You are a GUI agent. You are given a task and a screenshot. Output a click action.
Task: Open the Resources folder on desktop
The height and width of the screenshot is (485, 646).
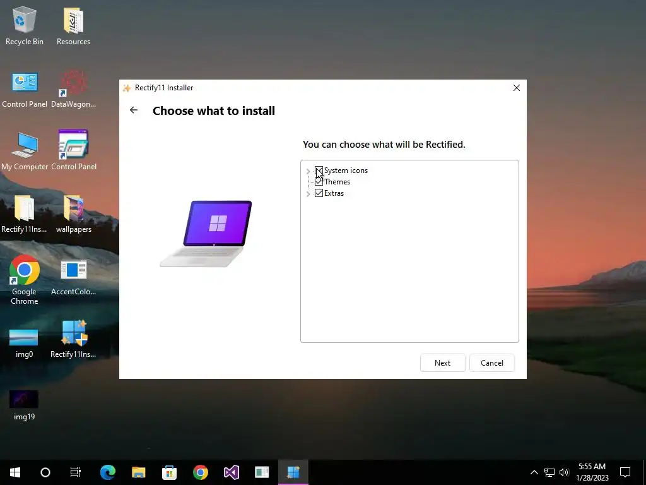[x=73, y=25]
